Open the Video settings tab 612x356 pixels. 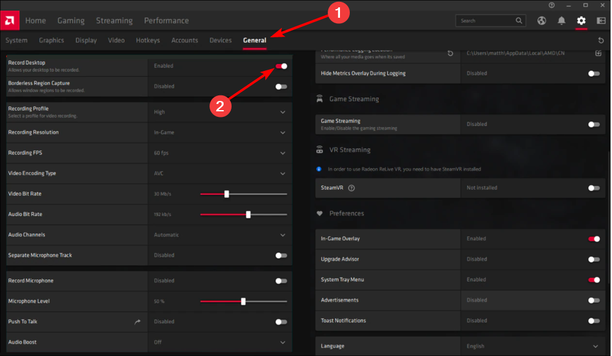116,40
